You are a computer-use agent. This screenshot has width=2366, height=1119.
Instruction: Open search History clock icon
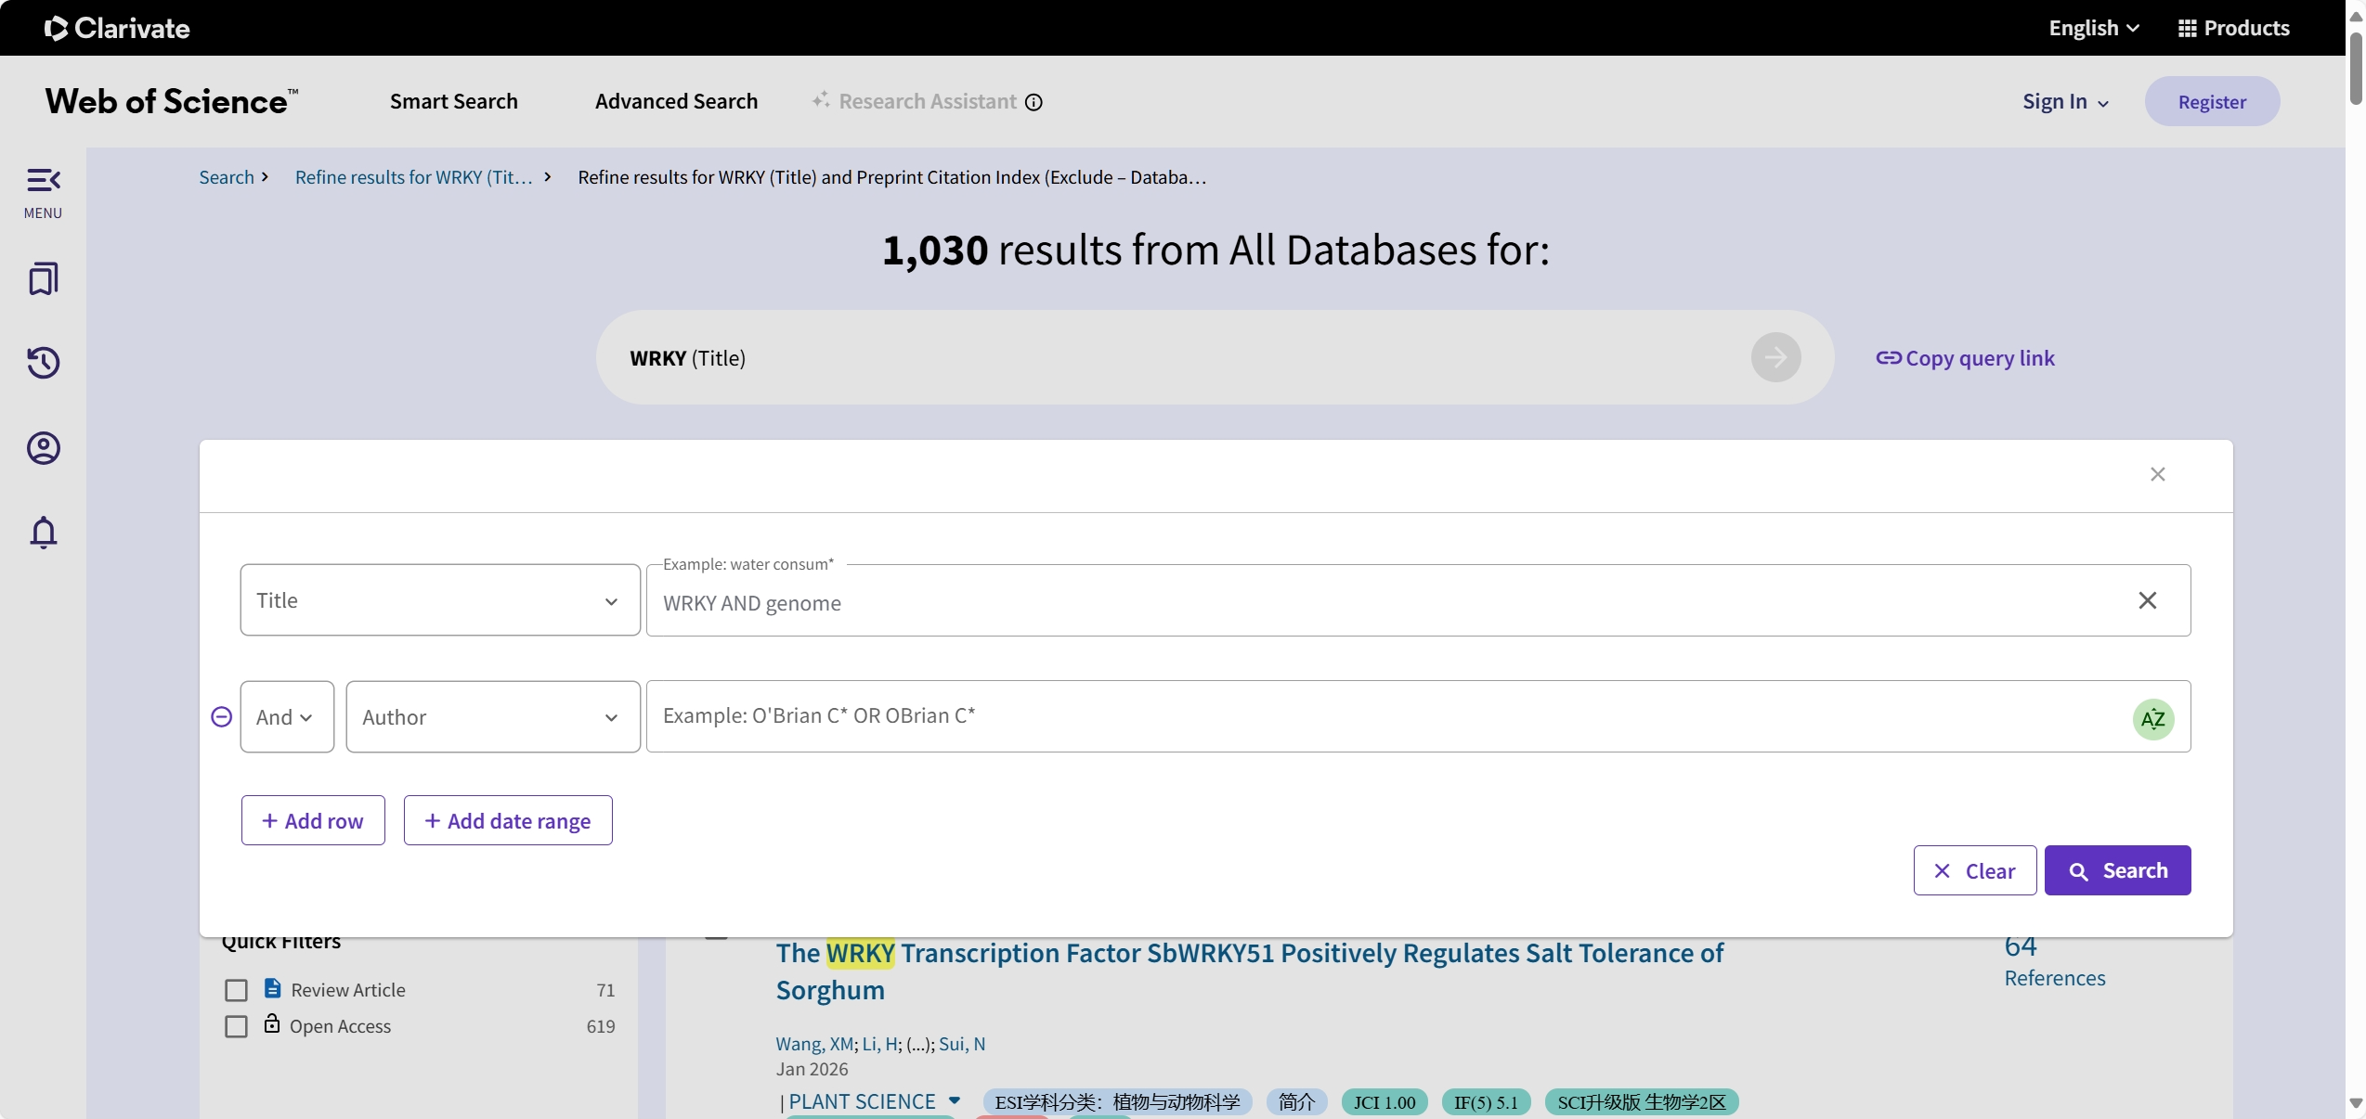[43, 362]
